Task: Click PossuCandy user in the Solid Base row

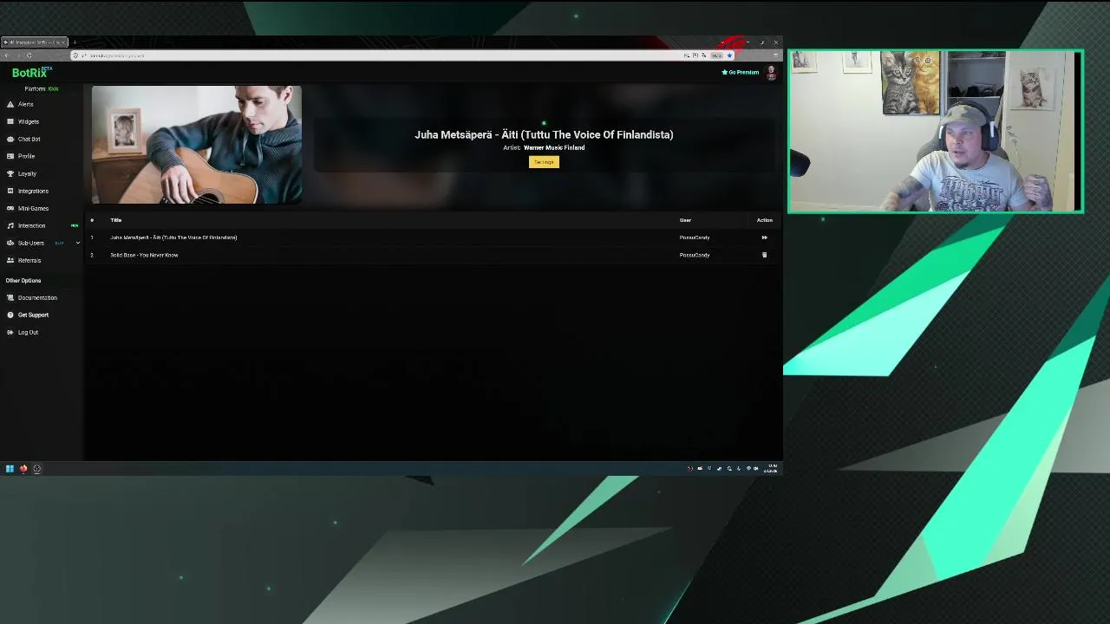Action: point(695,255)
